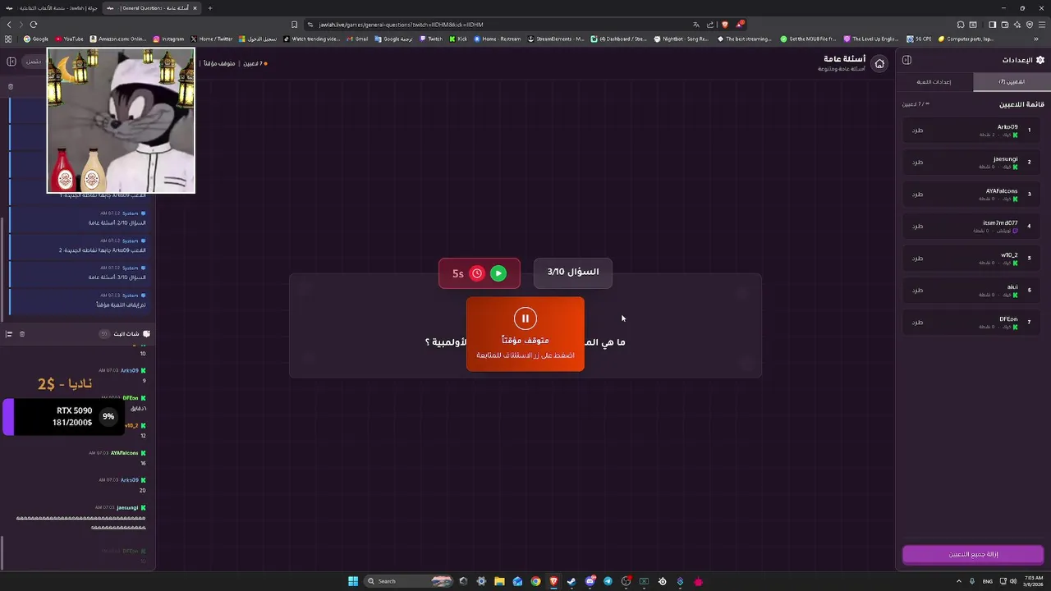Click the system tray volume icon
The image size is (1051, 591).
coord(1012,581)
